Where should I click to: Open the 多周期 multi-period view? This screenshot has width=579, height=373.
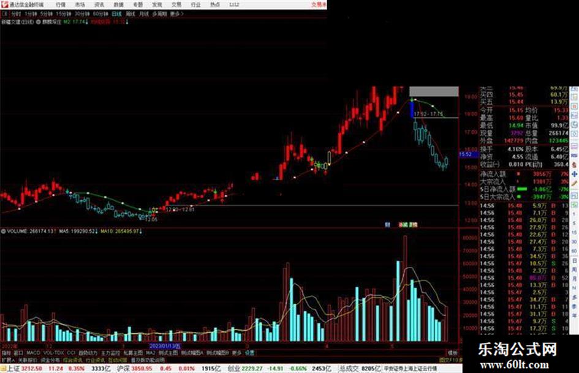(x=159, y=13)
